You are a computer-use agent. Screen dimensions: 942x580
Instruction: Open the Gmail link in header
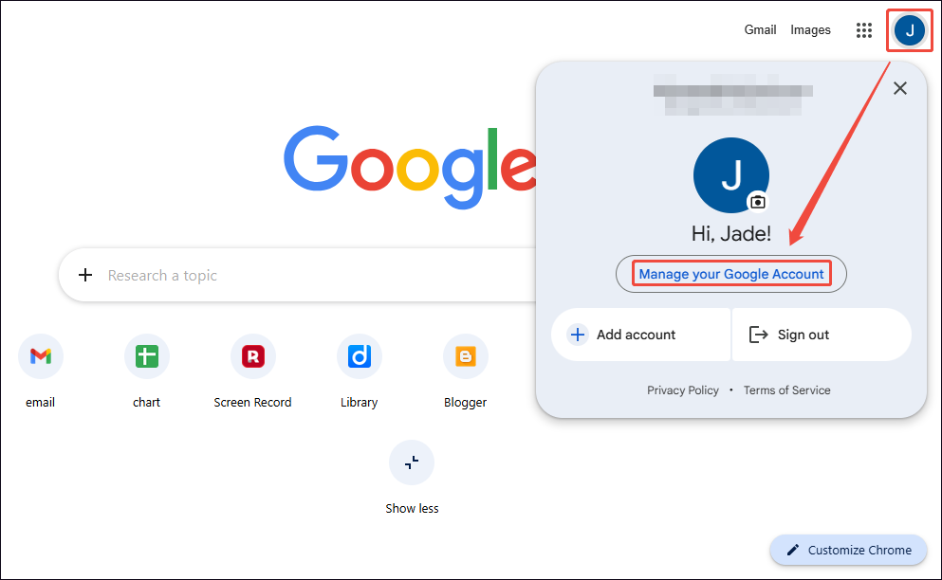coord(760,29)
